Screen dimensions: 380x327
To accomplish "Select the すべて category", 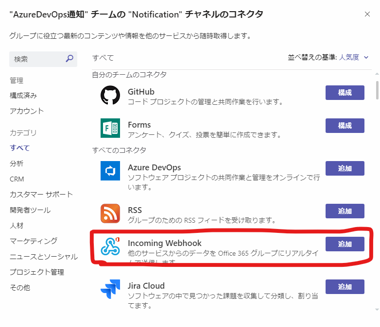I will click(19, 148).
